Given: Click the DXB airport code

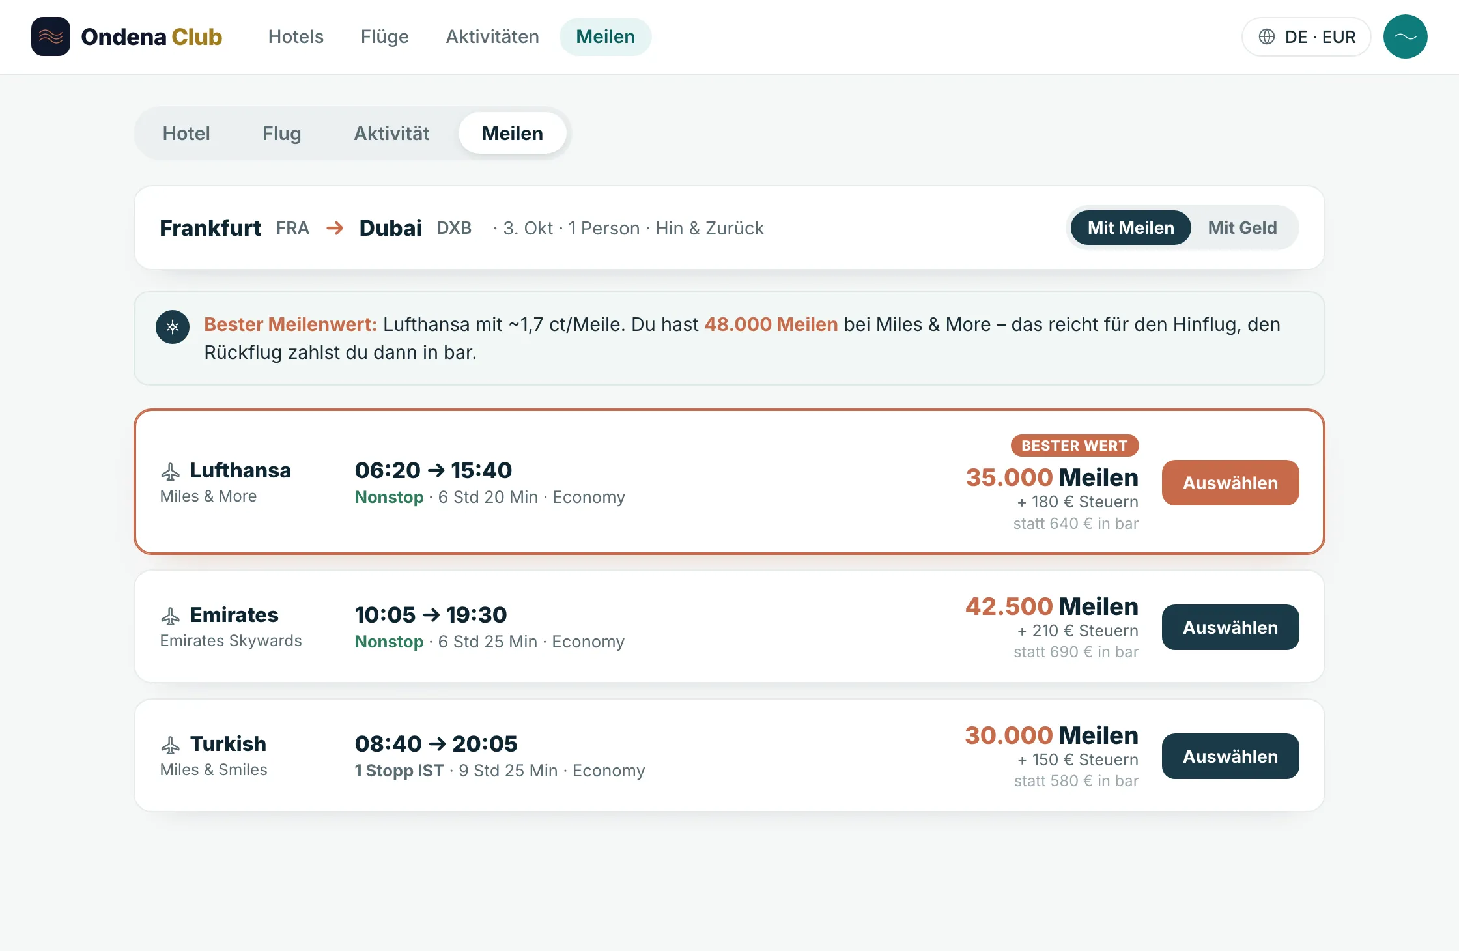Looking at the screenshot, I should (454, 228).
